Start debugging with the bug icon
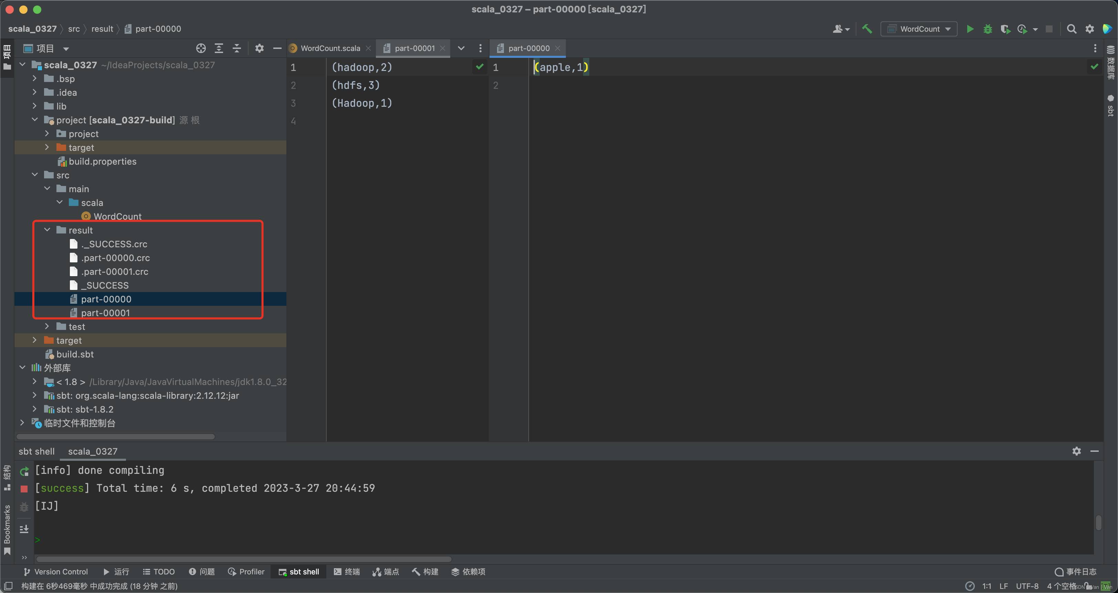1118x593 pixels. (988, 29)
